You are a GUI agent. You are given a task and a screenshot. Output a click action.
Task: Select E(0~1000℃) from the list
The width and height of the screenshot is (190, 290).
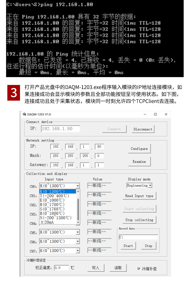tap(58, 200)
